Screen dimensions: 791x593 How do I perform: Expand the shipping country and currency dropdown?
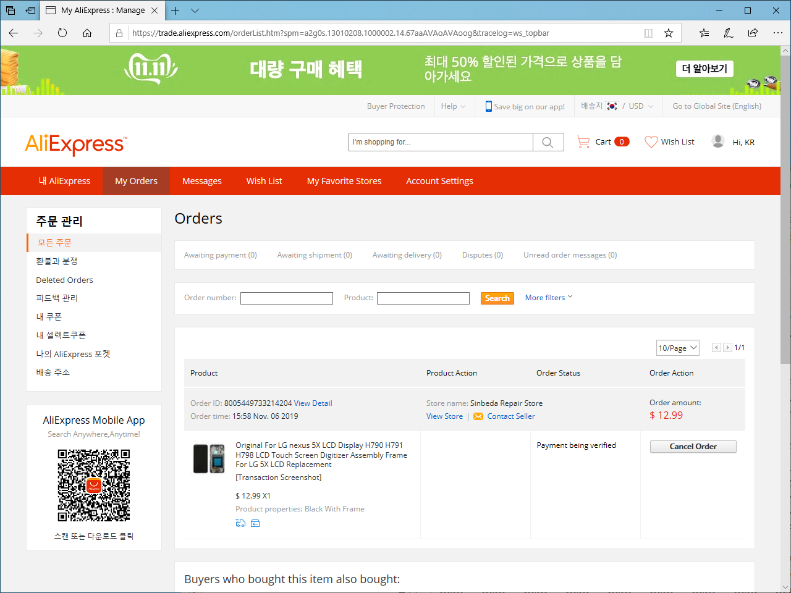617,106
